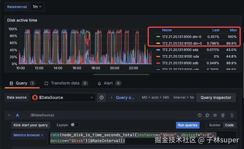Viewport: 244px width, 149px height.
Task: Open the data source help icon
Action: [102, 97]
